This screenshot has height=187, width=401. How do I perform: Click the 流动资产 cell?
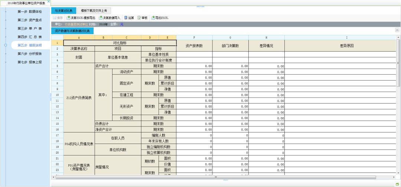[x=127, y=72]
